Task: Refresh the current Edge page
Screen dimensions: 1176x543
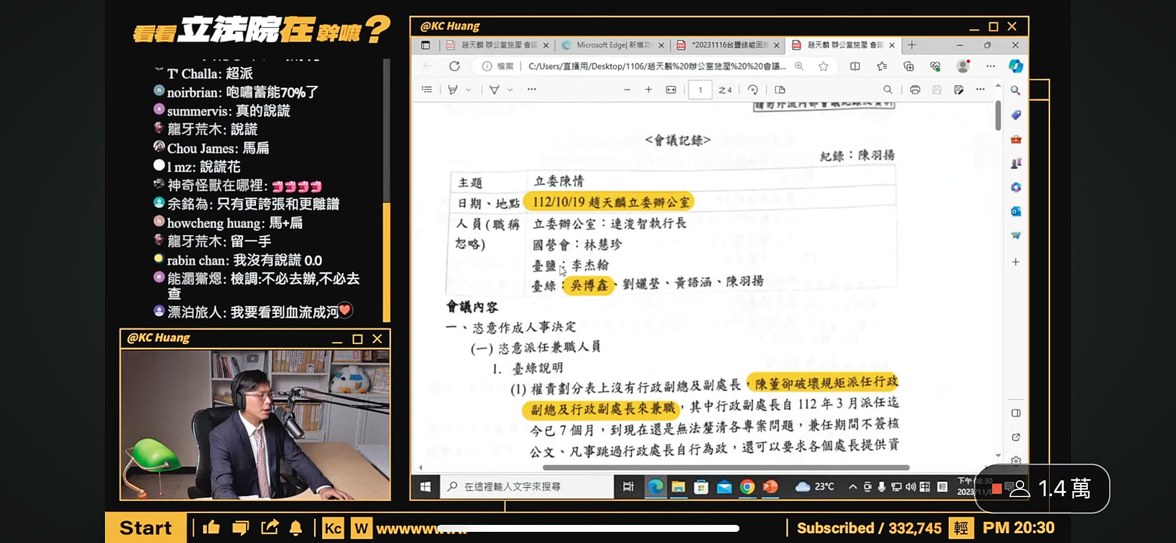Action: point(454,66)
